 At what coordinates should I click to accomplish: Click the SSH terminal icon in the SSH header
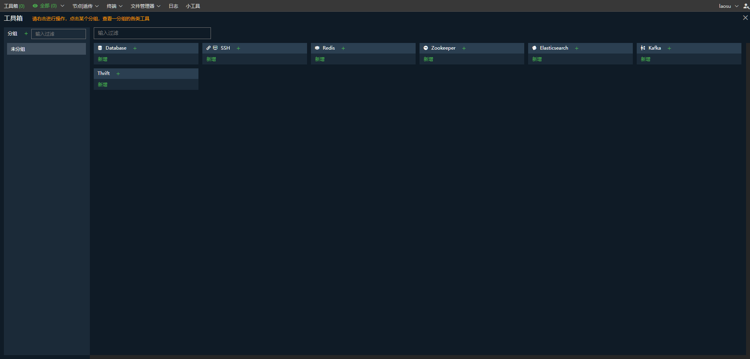coord(216,48)
